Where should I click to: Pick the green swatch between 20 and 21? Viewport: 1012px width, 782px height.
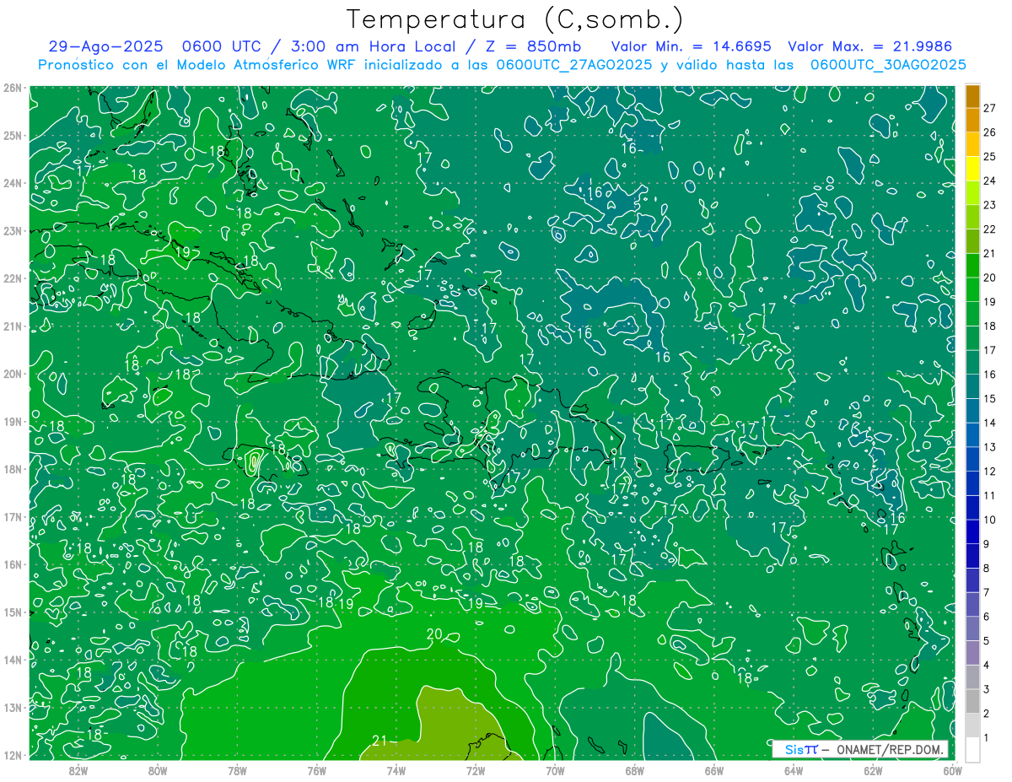(972, 265)
